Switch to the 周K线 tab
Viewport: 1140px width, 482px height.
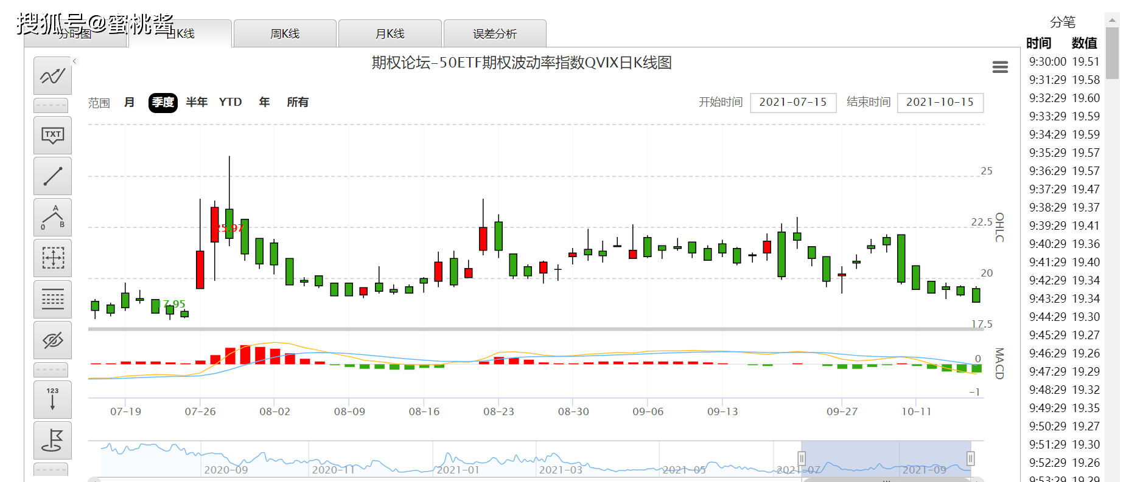285,33
